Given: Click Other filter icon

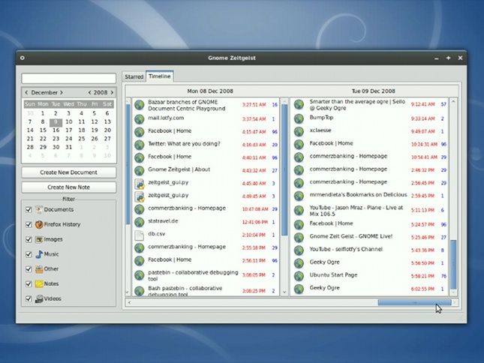Looking at the screenshot, I should (x=39, y=269).
